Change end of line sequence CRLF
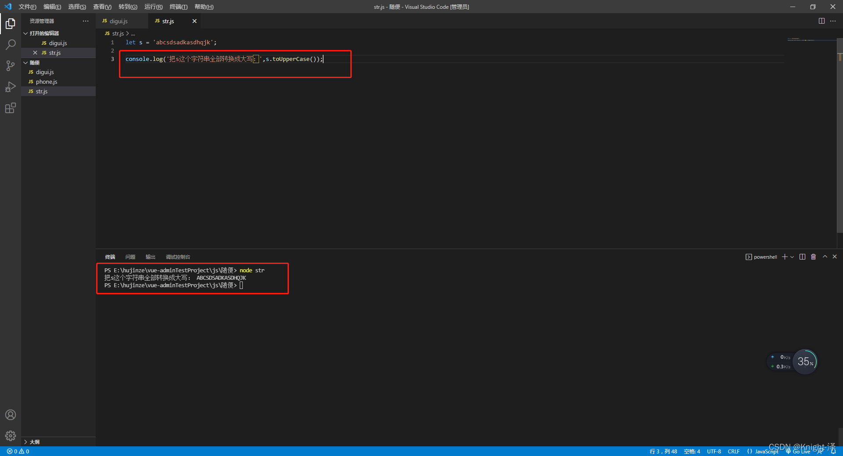Image resolution: width=843 pixels, height=456 pixels. coord(734,451)
